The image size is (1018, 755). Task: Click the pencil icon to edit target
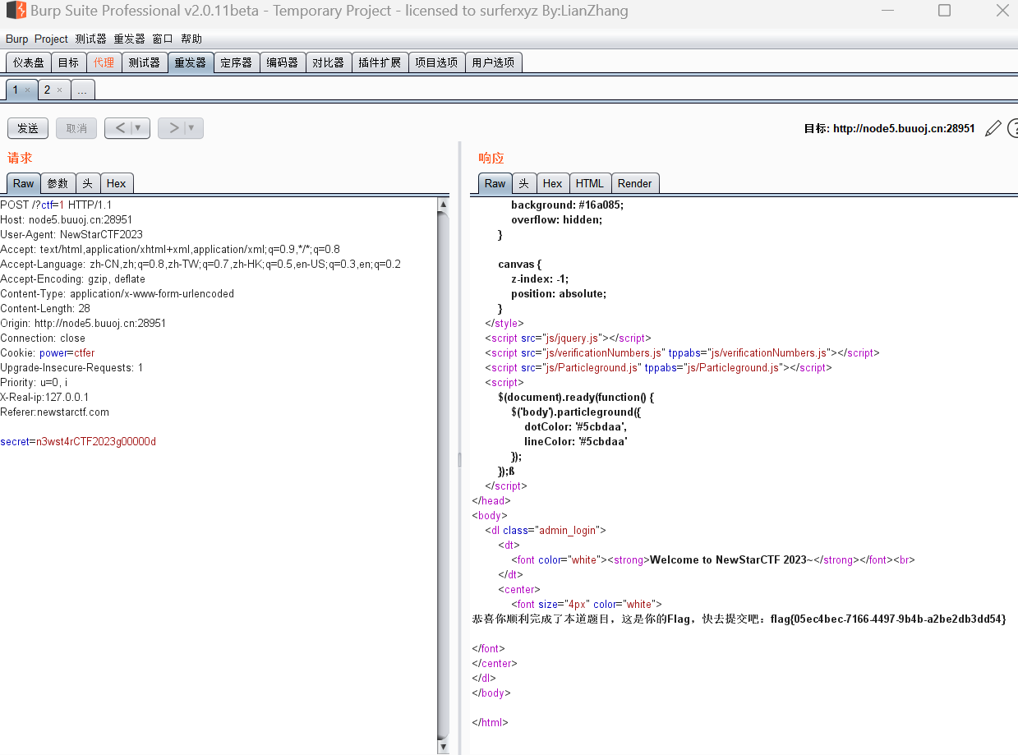click(x=993, y=128)
